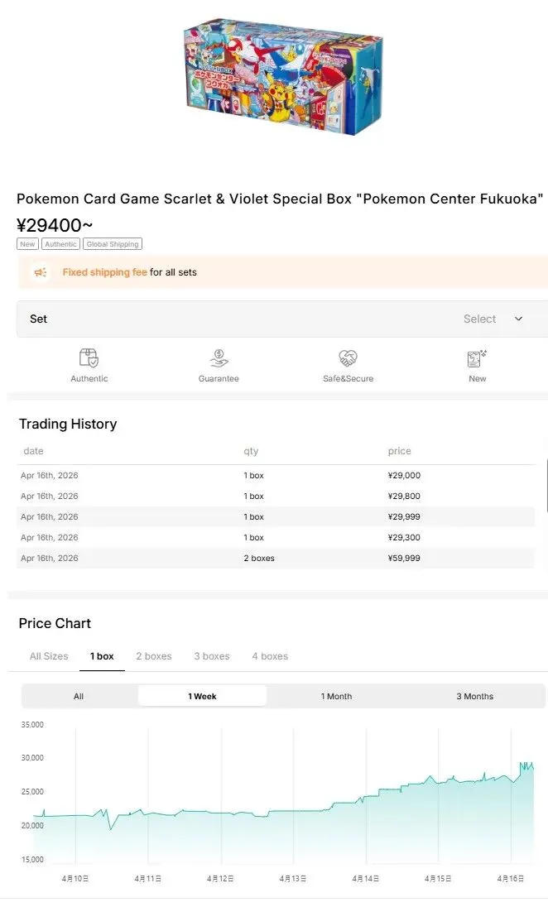
Task: Switch chart range to 1 Month
Action: pyautogui.click(x=336, y=696)
